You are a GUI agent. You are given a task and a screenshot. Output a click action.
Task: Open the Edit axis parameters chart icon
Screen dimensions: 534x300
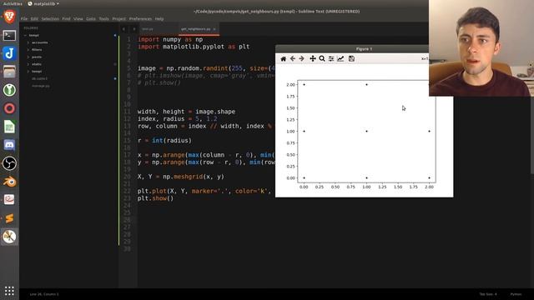340,59
